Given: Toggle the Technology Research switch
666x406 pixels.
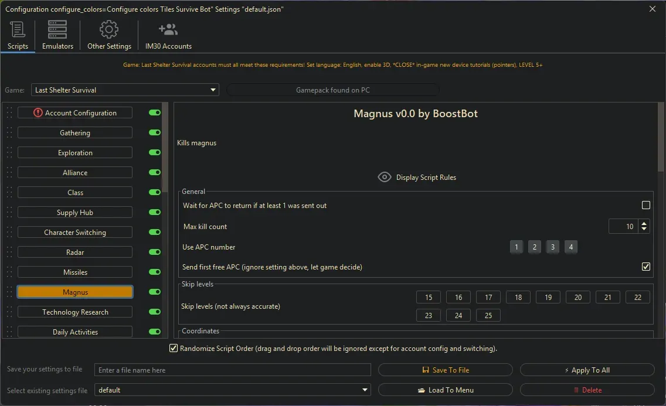Looking at the screenshot, I should [x=155, y=312].
